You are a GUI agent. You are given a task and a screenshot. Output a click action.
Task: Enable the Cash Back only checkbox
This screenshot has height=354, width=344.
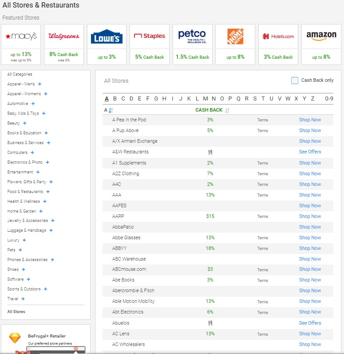295,80
